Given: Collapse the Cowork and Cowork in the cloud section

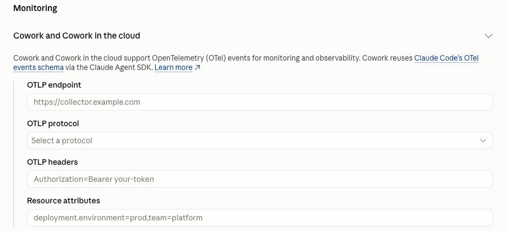Looking at the screenshot, I should 489,36.
